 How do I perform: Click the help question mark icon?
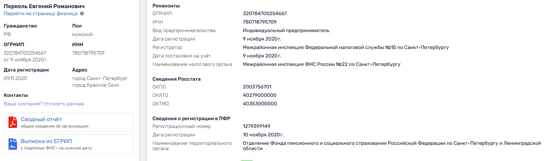point(82,14)
